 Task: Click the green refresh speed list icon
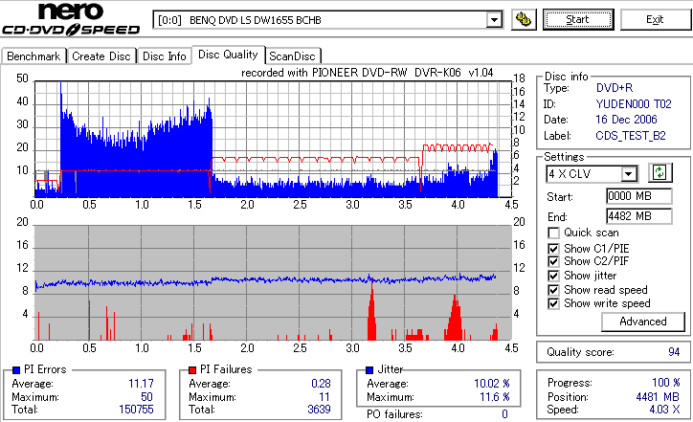(x=659, y=173)
